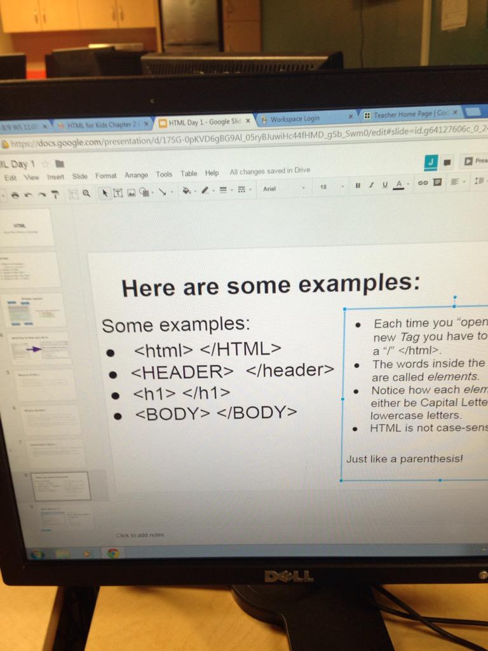Close the HTML Day 1 Google Slides tab
This screenshot has width=488, height=651.
[248, 121]
